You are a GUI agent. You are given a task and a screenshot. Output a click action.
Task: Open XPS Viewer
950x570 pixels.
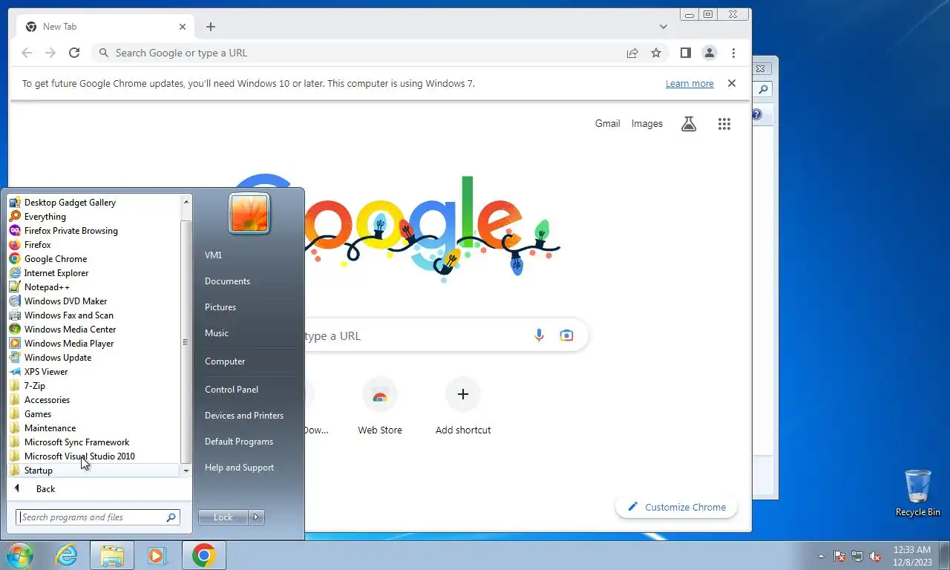pos(94,372)
